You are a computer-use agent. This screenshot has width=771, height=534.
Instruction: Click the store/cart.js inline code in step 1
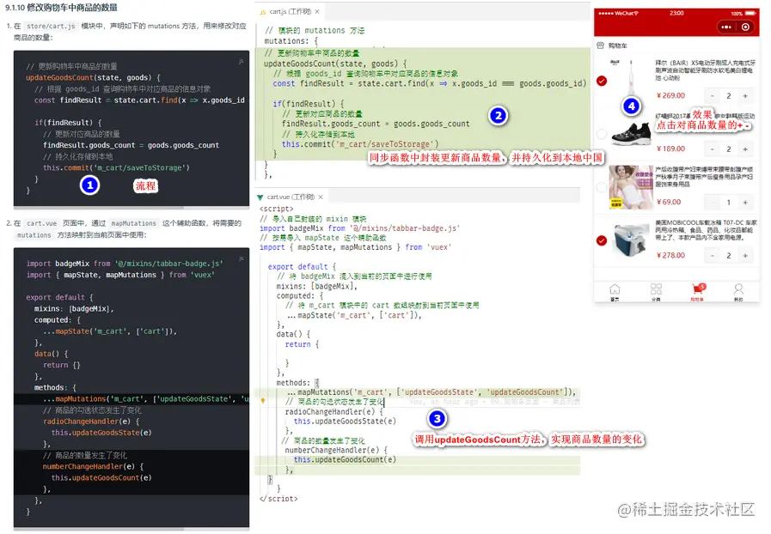click(x=51, y=26)
